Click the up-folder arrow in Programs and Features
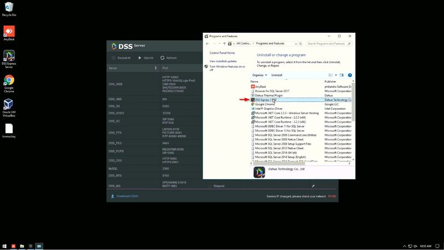This screenshot has height=250, width=444. (x=224, y=44)
